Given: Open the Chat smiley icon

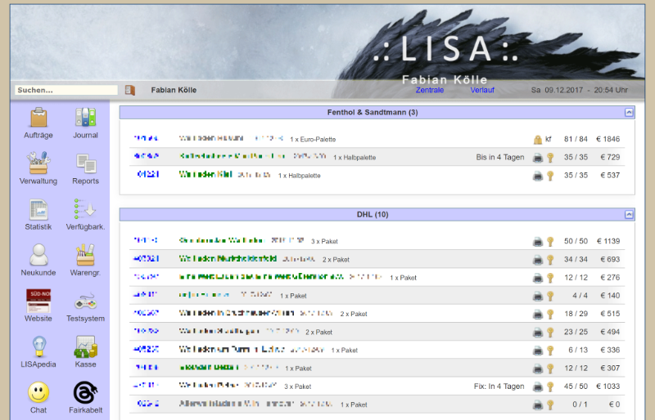Looking at the screenshot, I should 38,393.
